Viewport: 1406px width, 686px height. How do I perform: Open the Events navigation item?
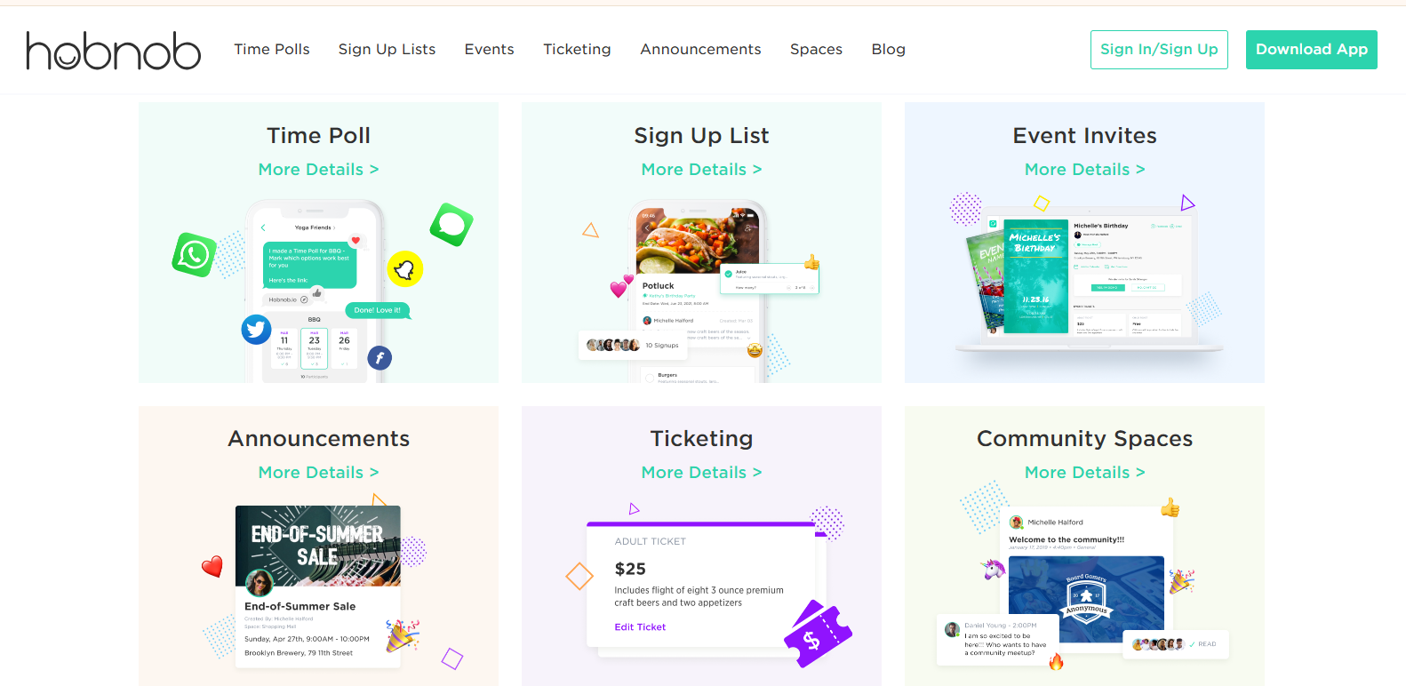[x=489, y=50]
